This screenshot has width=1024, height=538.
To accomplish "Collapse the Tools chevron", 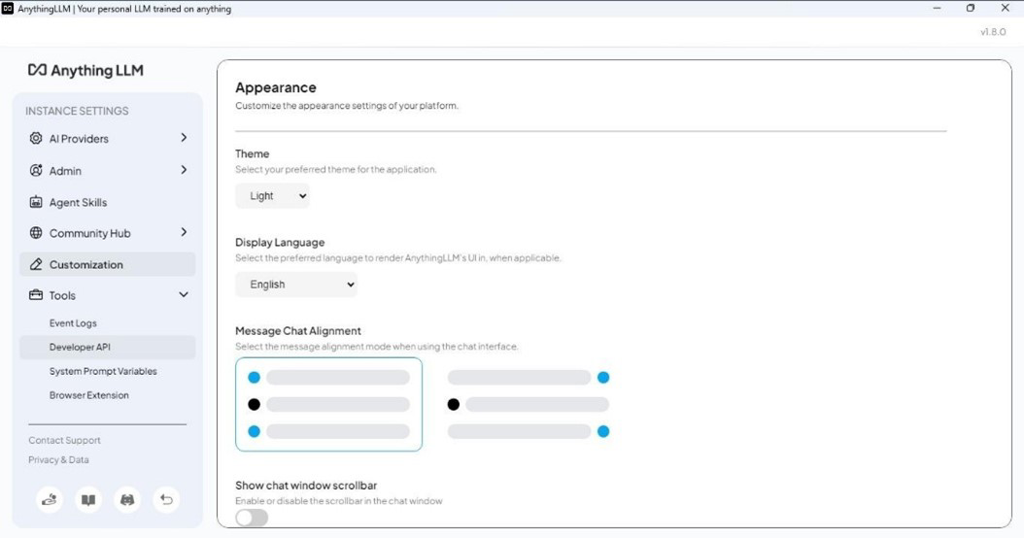I will [x=184, y=294].
